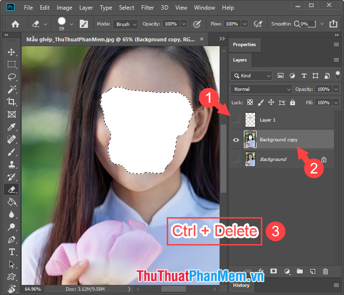Select the Pen tool
Screen dimensions: 344x295
[x=12, y=239]
